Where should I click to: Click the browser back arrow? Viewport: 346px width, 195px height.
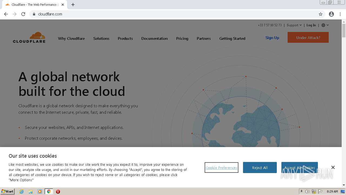(x=6, y=14)
